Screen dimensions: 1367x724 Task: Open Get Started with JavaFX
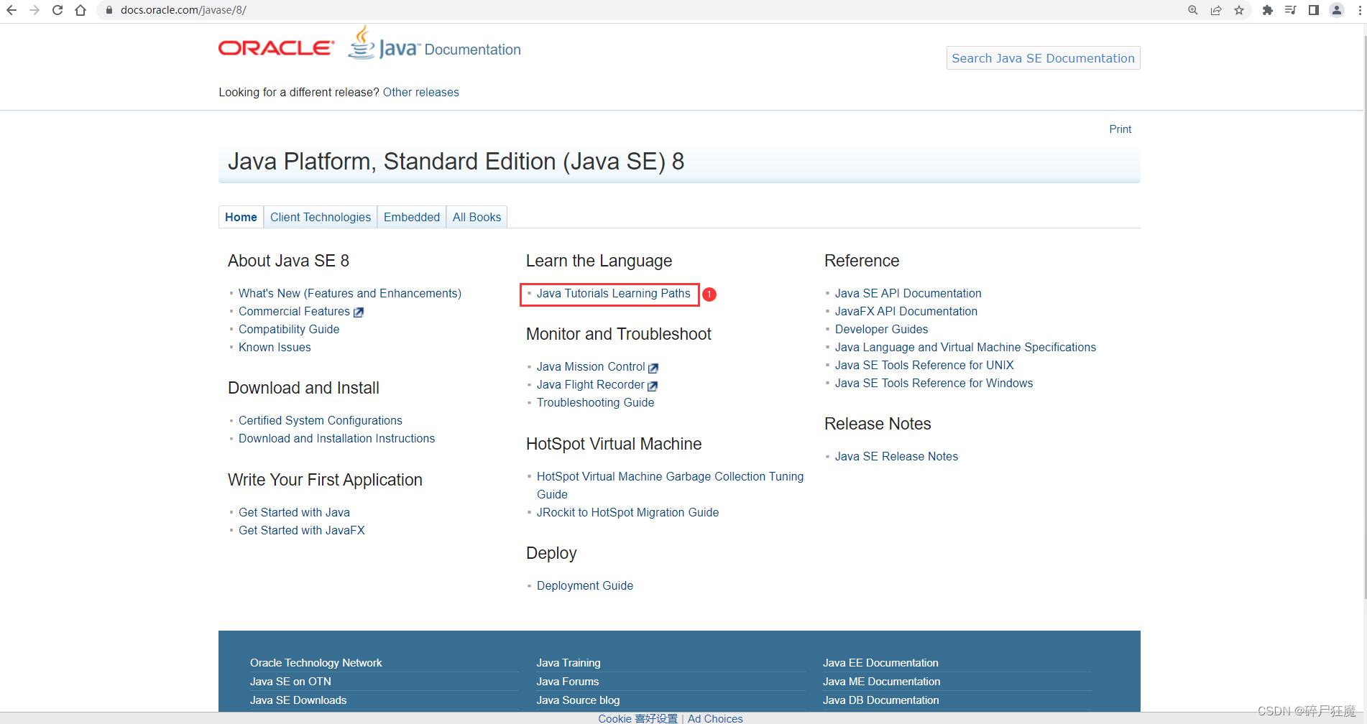[302, 530]
